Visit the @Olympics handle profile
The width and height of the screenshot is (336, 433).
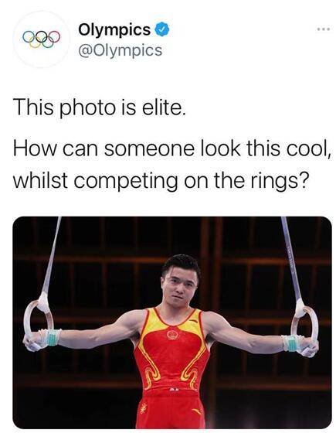(x=120, y=50)
